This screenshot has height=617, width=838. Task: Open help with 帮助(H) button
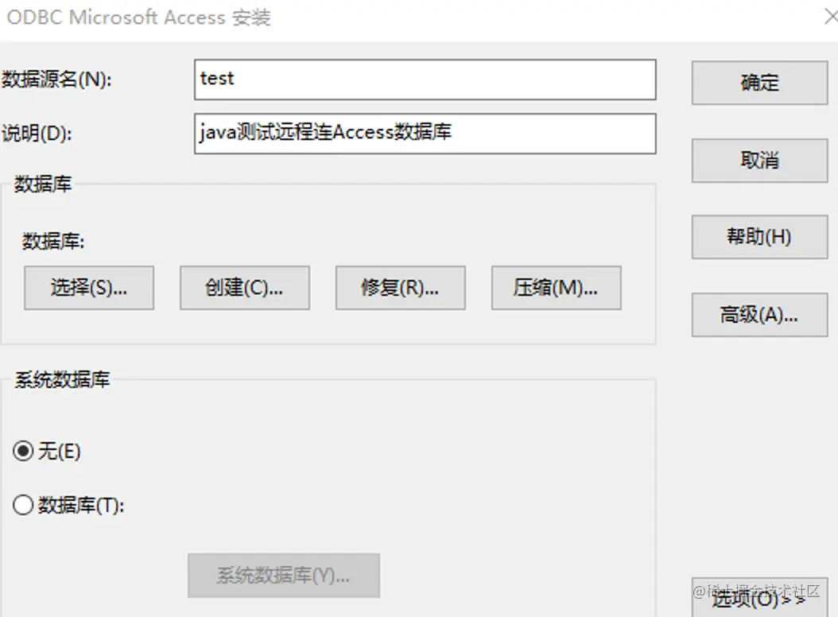coord(759,237)
